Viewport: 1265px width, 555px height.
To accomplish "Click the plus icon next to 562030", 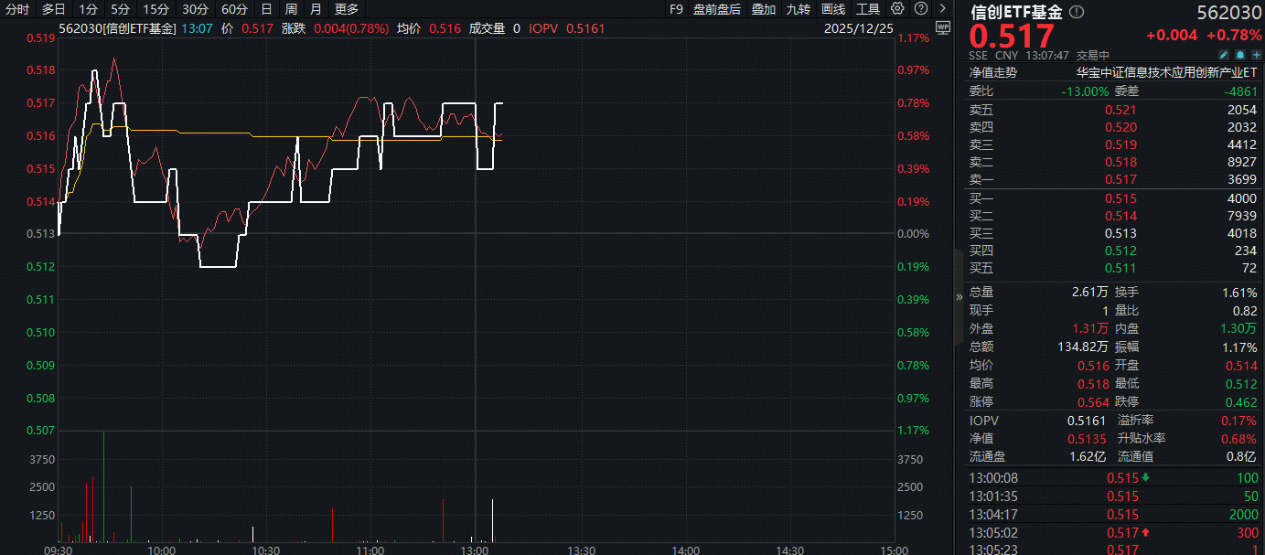I will (1255, 55).
